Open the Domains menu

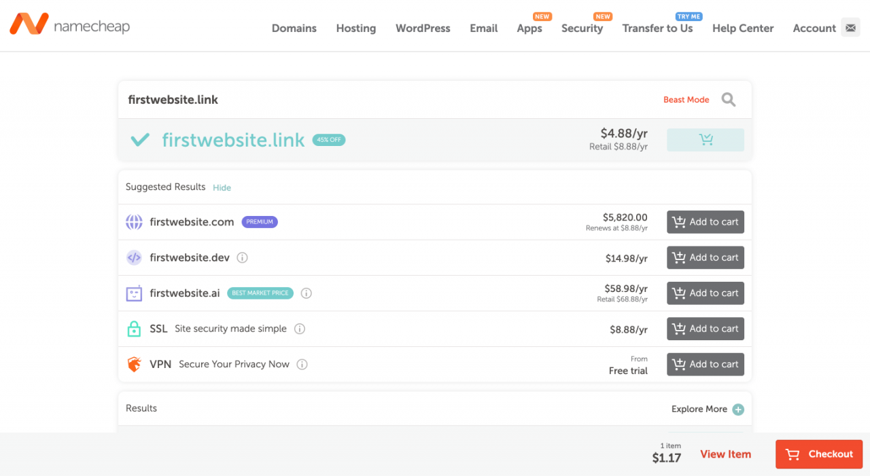click(294, 29)
